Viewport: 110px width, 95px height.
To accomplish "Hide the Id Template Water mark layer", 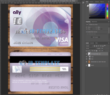I will point(86,54).
